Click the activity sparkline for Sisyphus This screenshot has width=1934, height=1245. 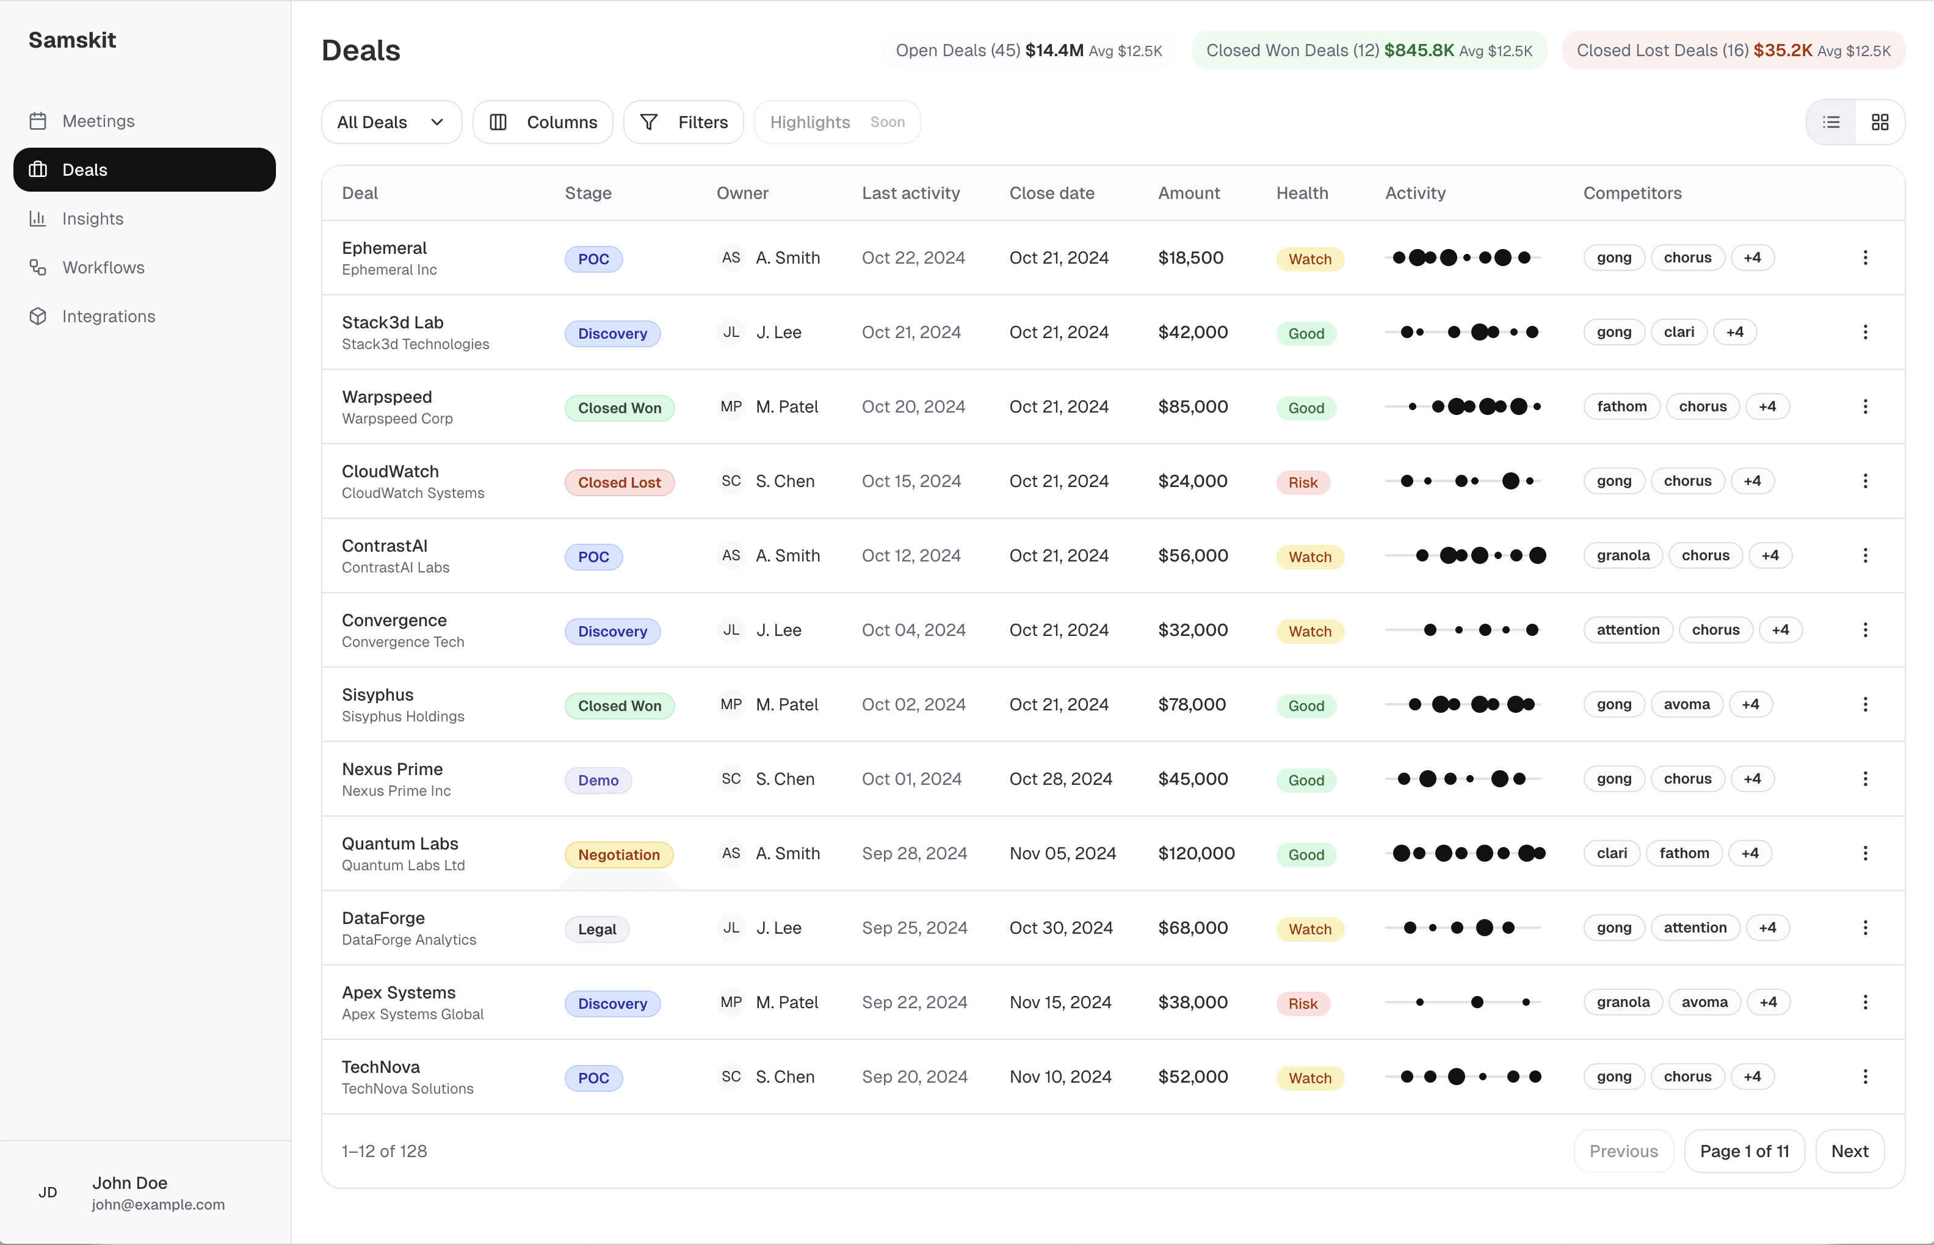click(1465, 704)
